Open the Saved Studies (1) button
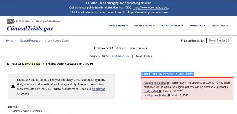 coord(219,40)
